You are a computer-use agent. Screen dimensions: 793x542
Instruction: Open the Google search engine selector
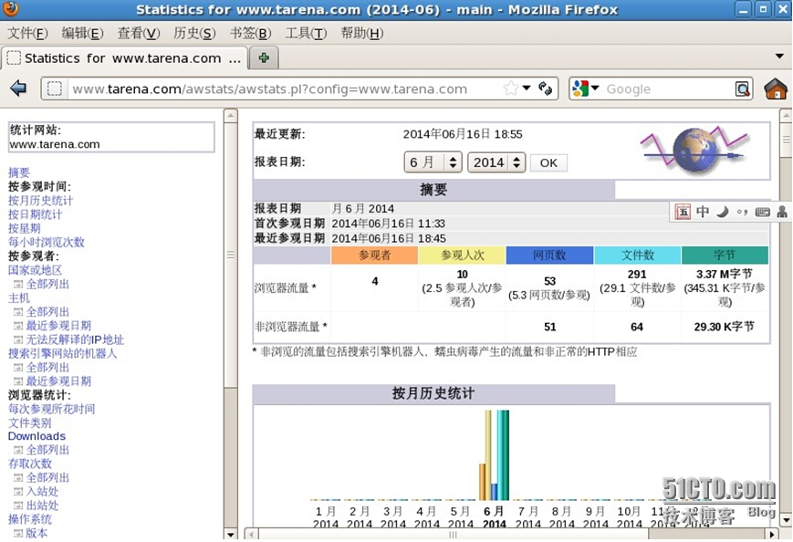(585, 89)
